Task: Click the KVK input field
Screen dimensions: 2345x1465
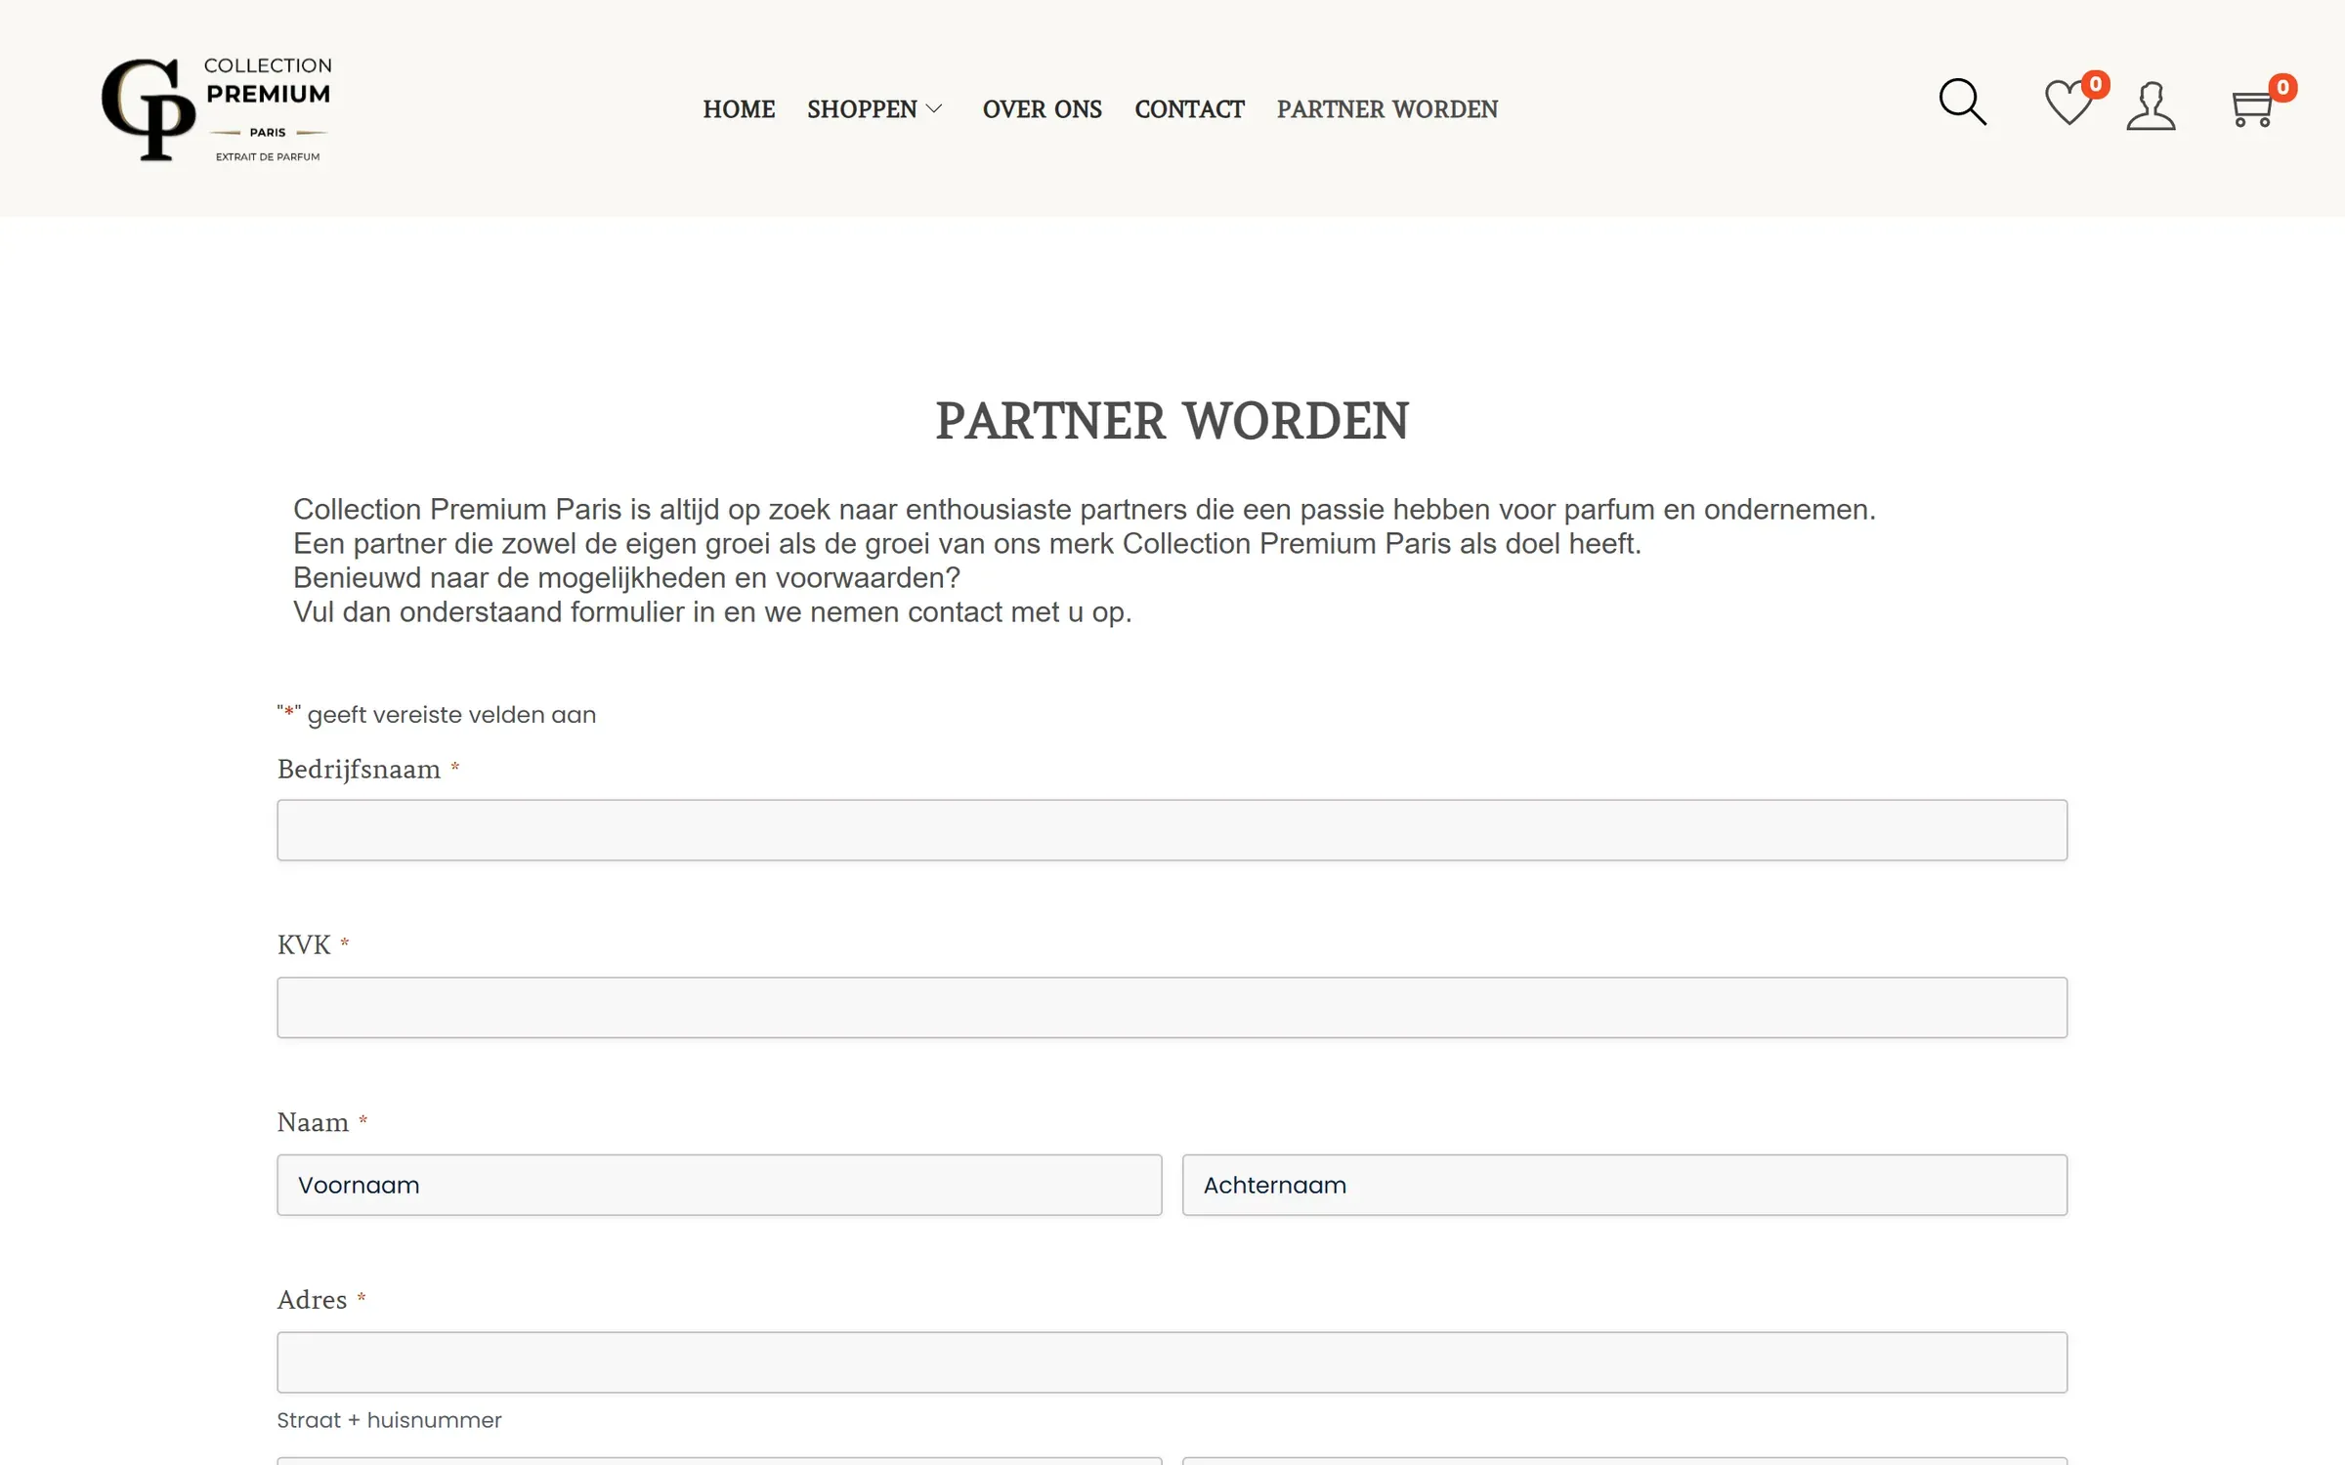Action: (1172, 1007)
